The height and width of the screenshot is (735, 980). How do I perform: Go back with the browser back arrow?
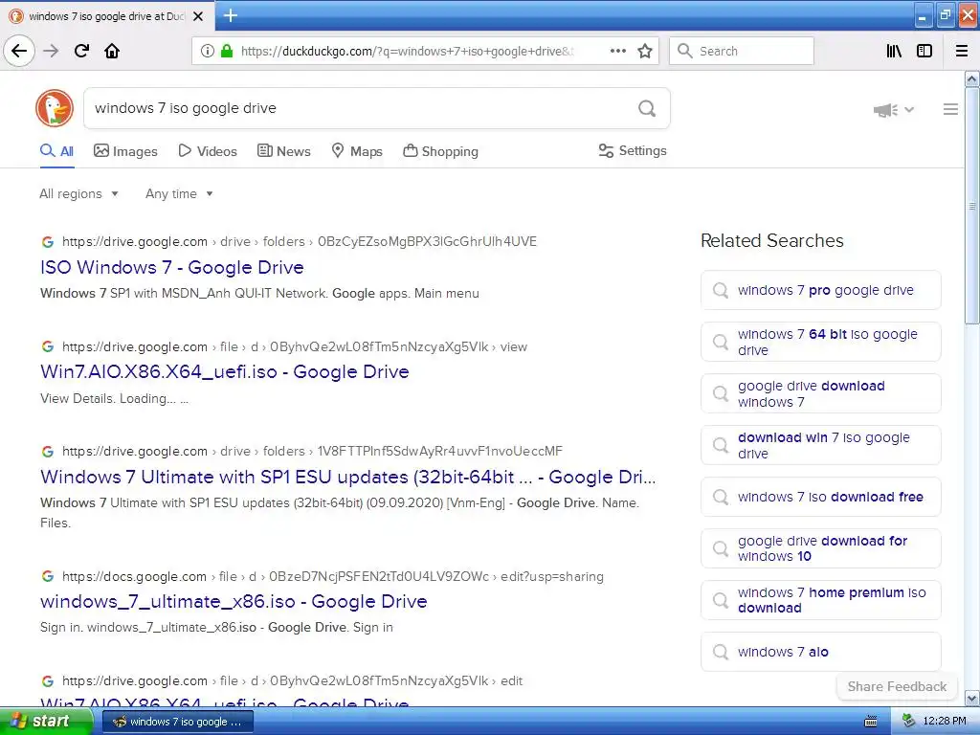19,51
